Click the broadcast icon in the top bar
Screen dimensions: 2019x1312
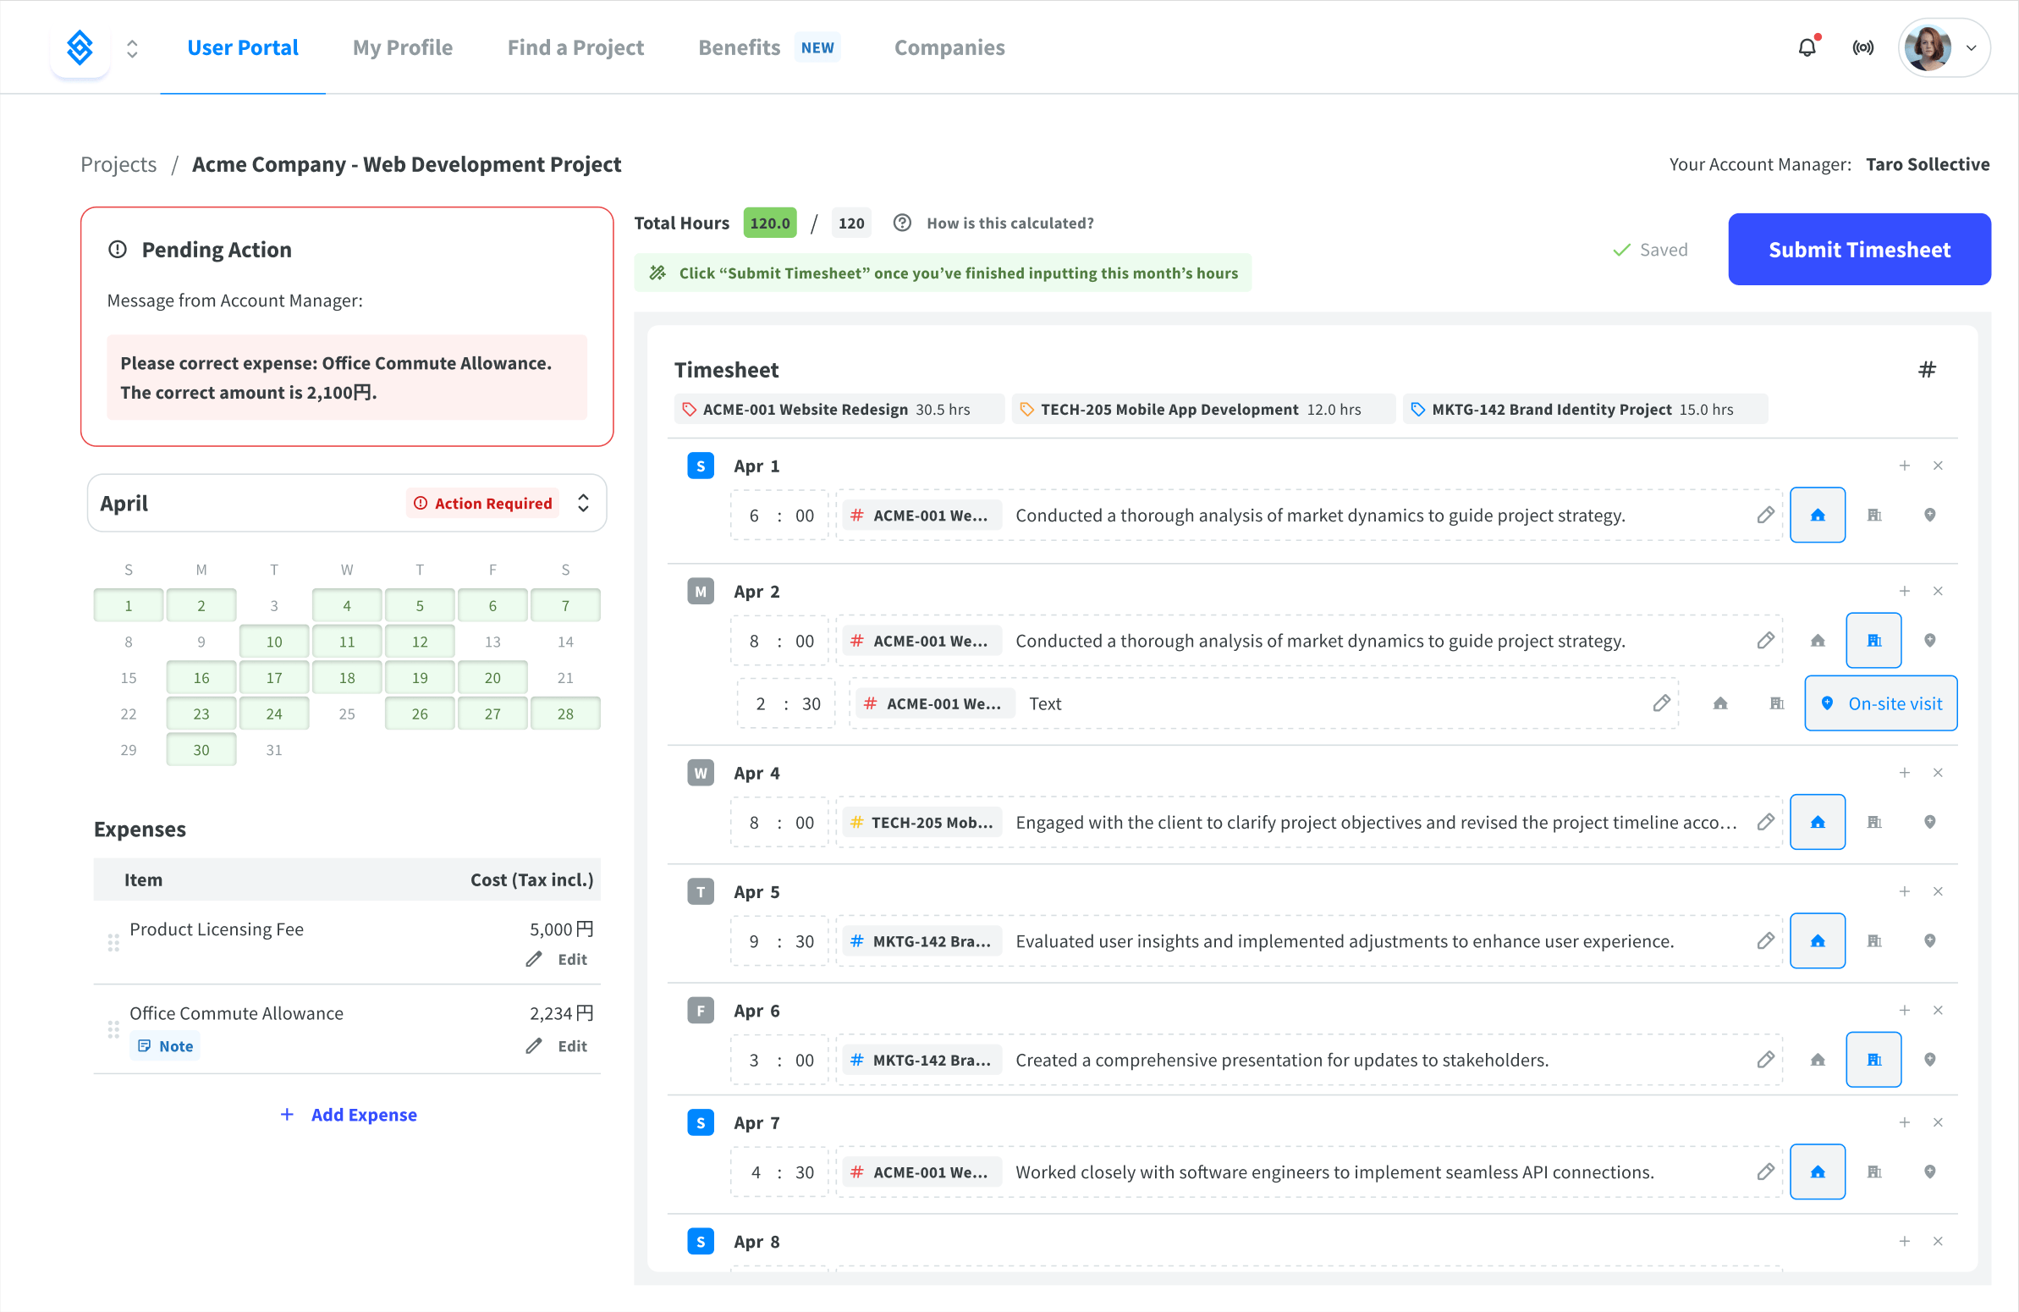tap(1863, 47)
